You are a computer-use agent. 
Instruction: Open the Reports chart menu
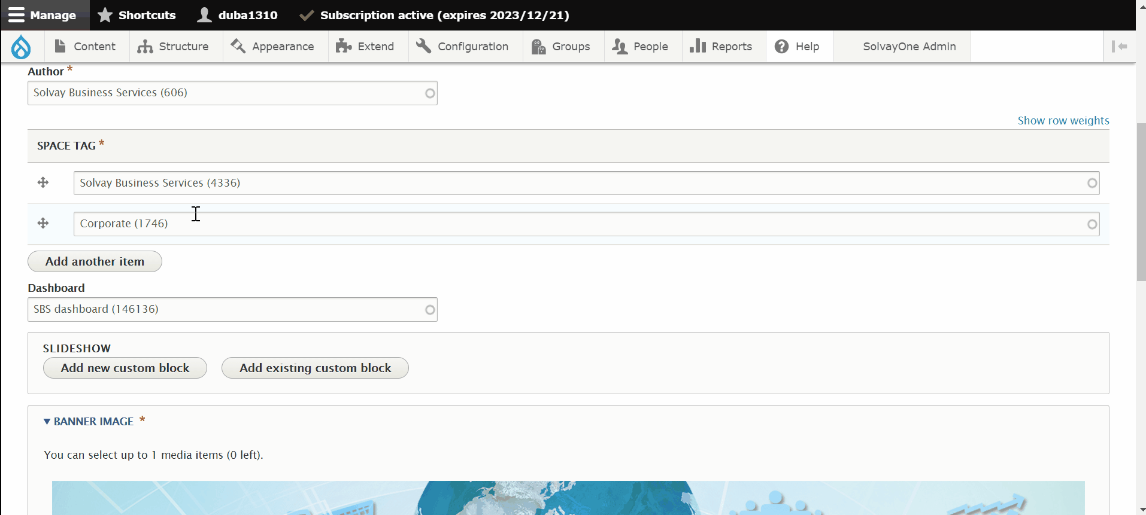pos(721,47)
